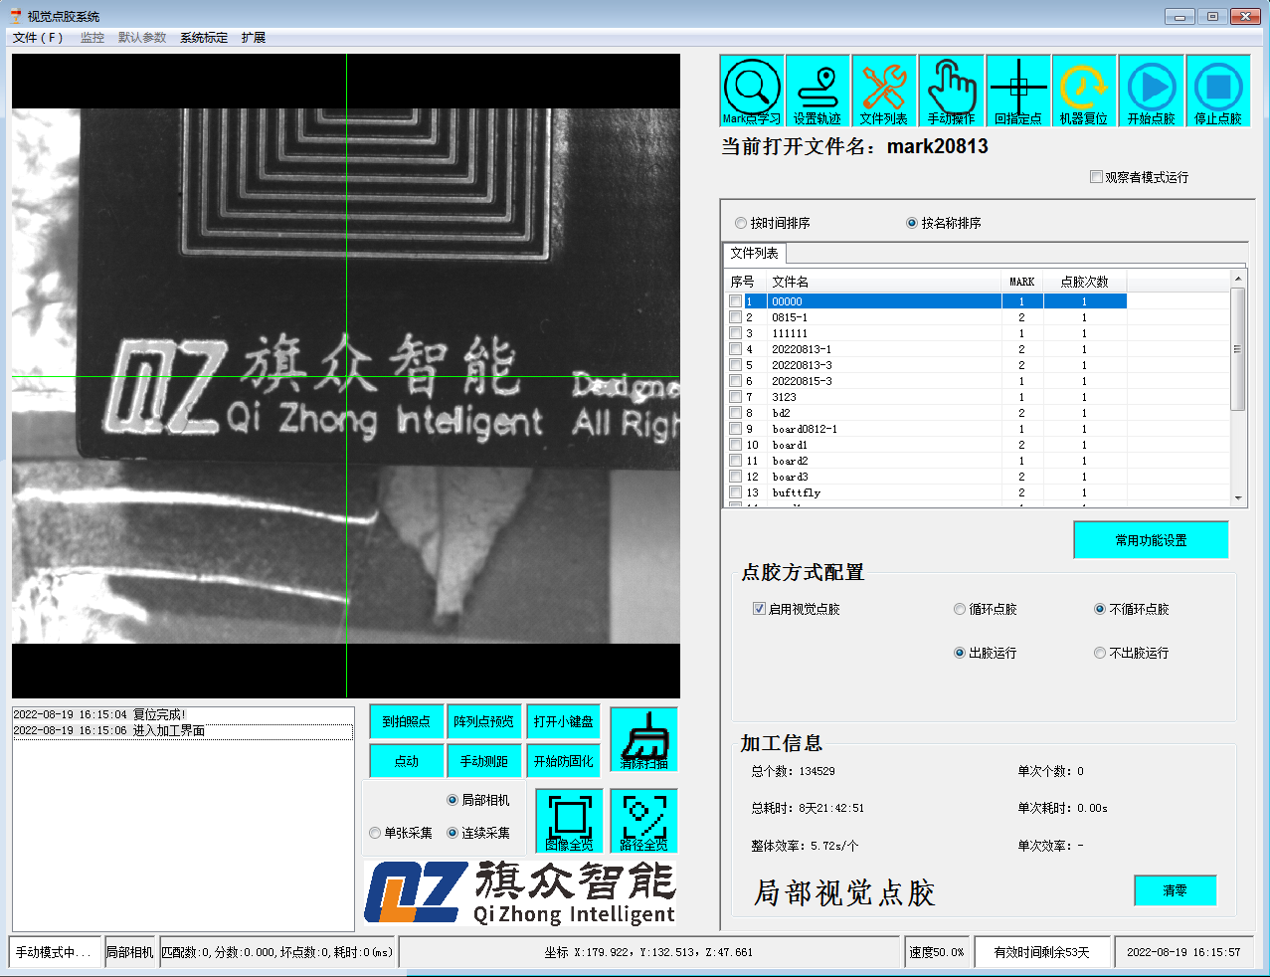This screenshot has width=1270, height=977.
Task: Trigger 机器复位 machine reset icon
Action: point(1084,90)
